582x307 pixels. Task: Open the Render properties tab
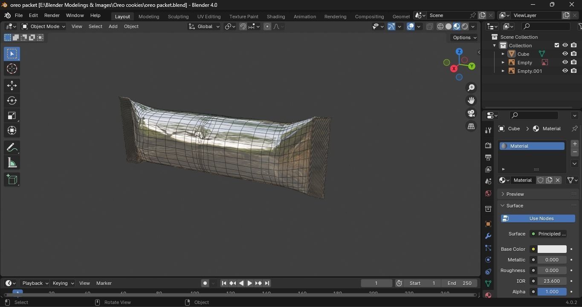coord(488,146)
